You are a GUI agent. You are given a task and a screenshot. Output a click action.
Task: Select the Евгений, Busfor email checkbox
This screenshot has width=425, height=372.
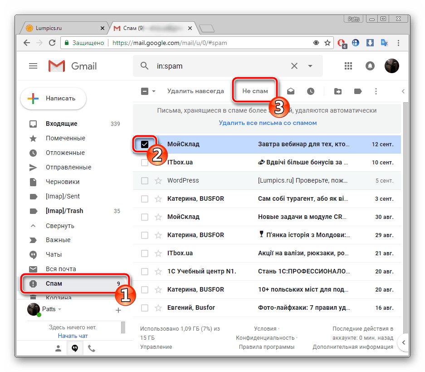tap(145, 308)
